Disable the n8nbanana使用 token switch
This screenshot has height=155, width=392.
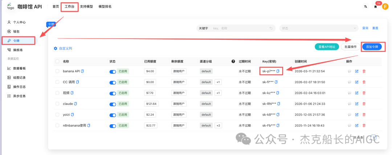(113, 126)
